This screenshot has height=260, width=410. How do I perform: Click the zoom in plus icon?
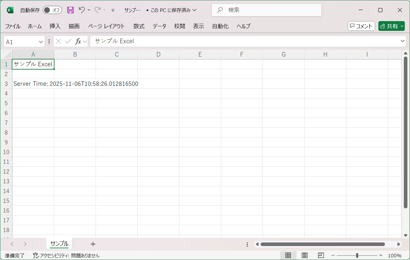(x=381, y=255)
